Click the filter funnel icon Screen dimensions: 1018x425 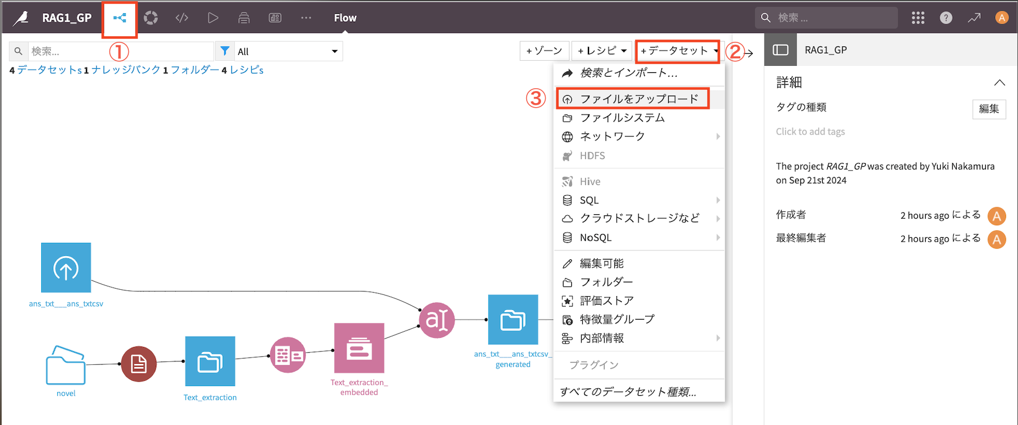coord(225,51)
